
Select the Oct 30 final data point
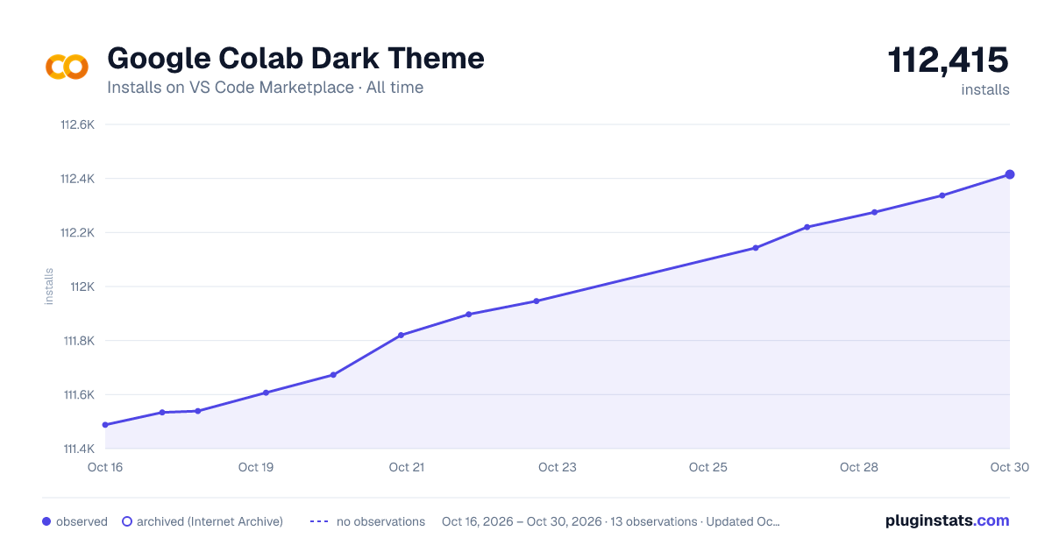(x=1010, y=174)
